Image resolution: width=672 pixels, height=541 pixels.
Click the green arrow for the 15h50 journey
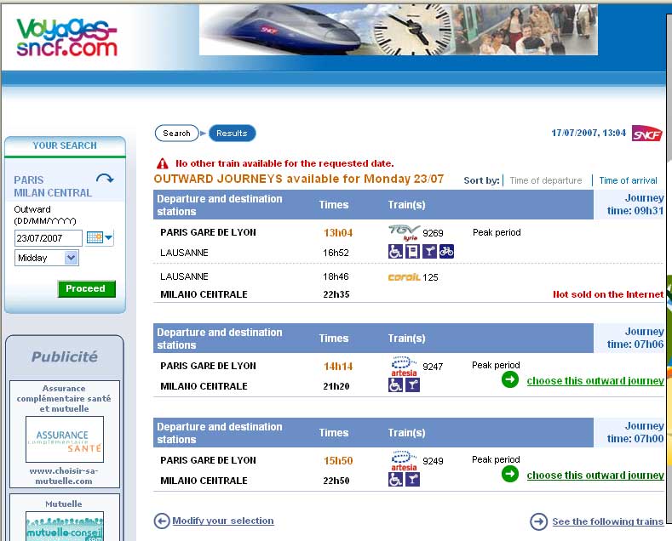[x=510, y=475]
